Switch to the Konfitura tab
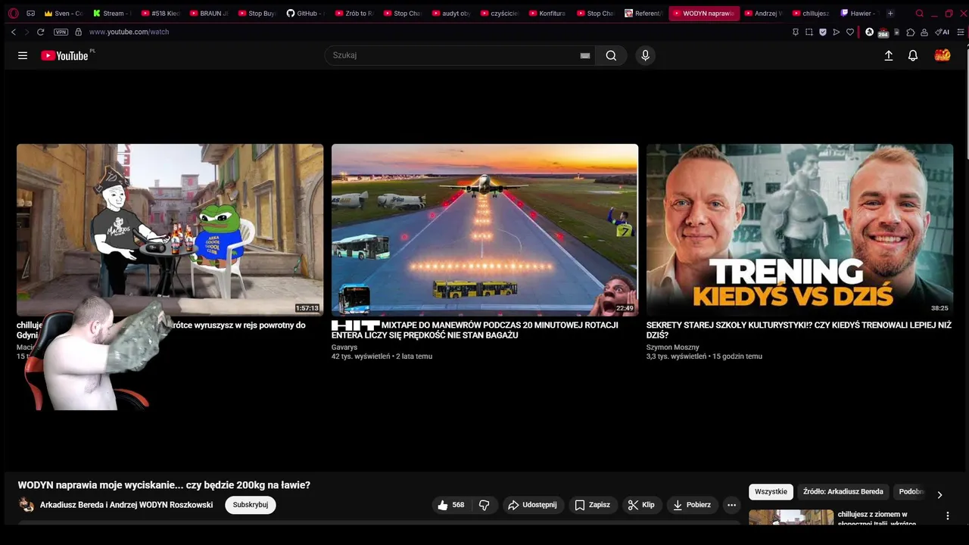This screenshot has width=969, height=545. click(x=548, y=13)
